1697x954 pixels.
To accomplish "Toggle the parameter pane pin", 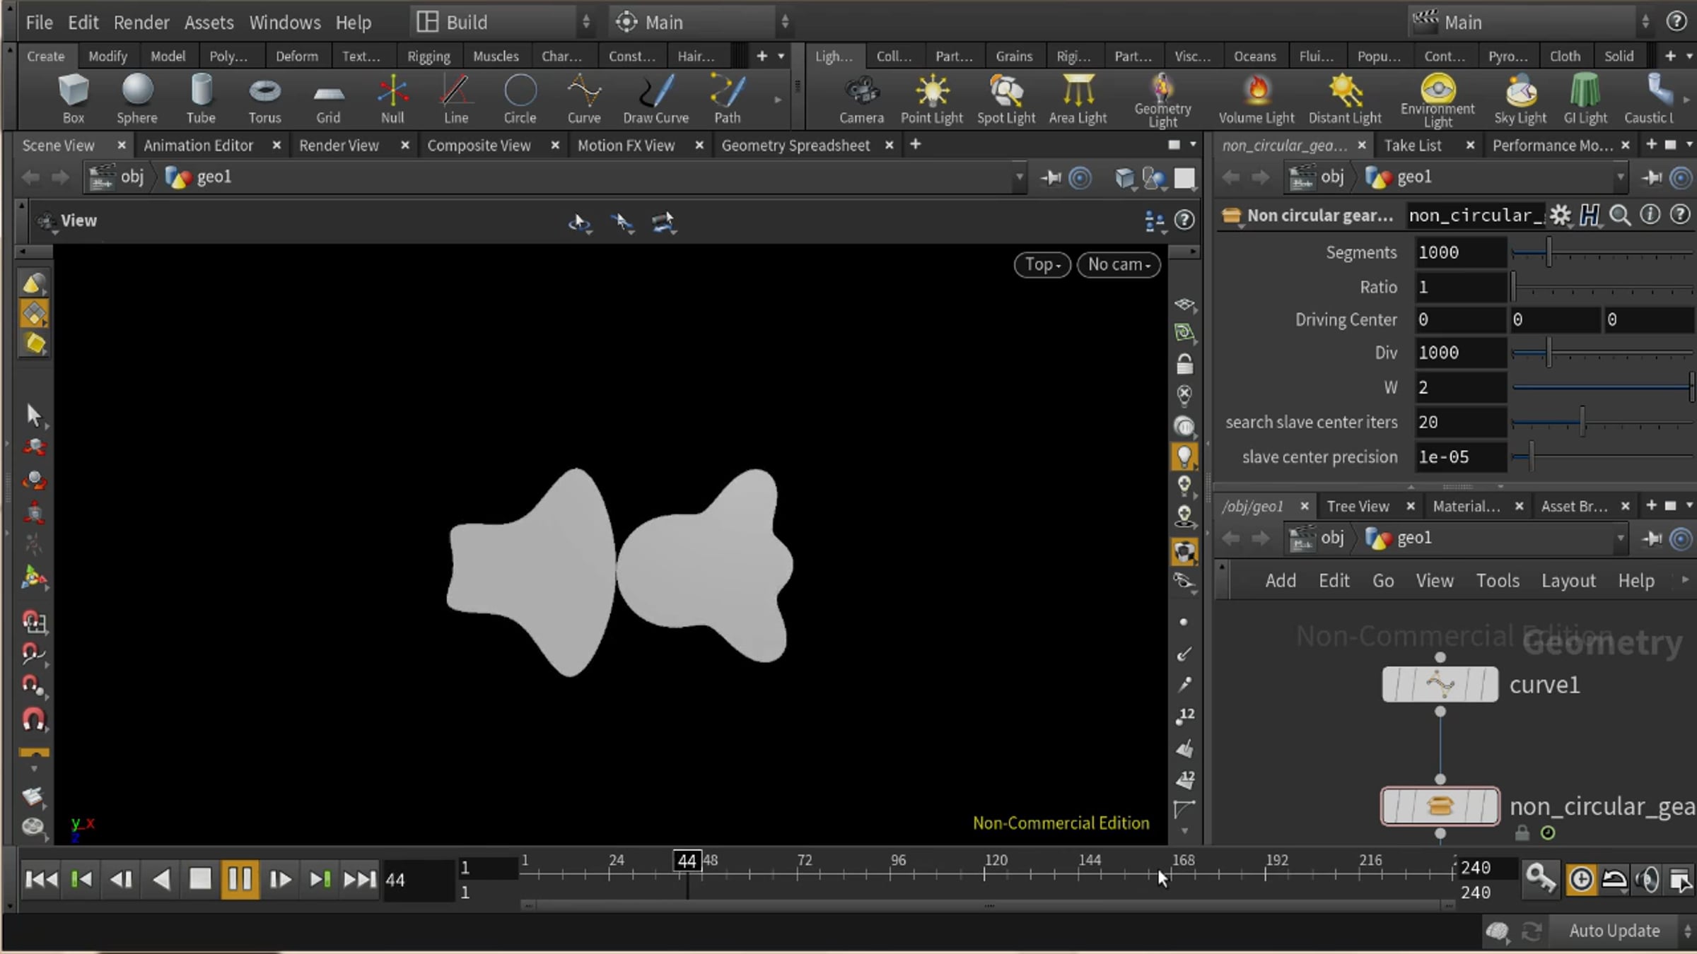I will [x=1652, y=177].
